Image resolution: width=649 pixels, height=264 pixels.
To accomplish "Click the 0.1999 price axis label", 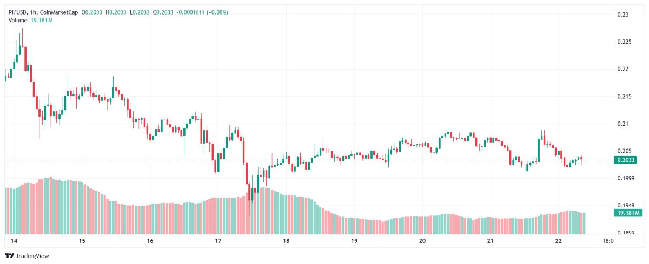I will click(625, 178).
